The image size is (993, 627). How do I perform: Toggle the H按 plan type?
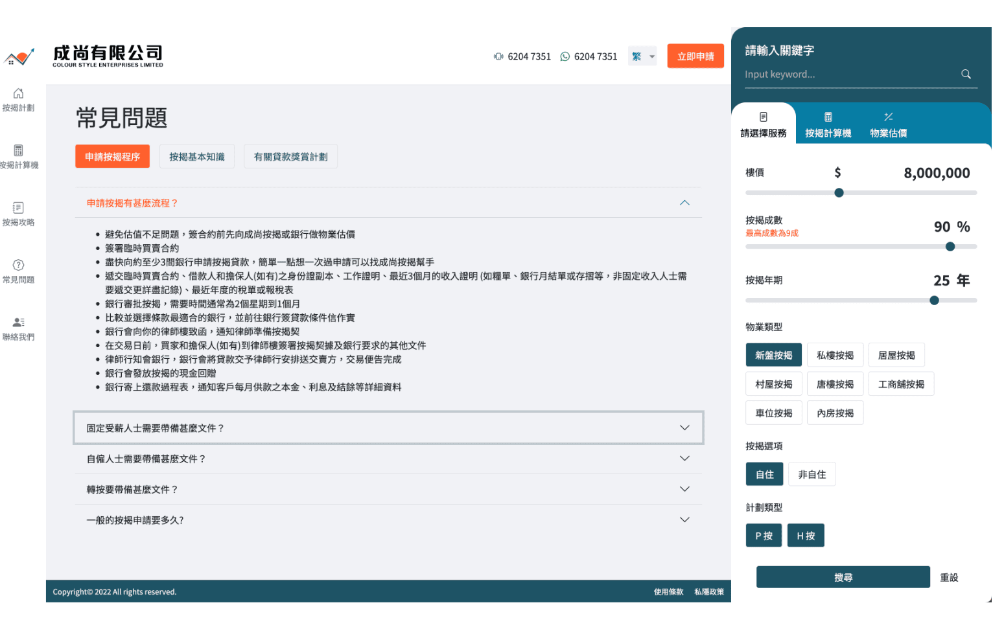(x=806, y=536)
